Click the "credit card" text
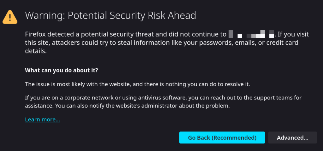This screenshot has width=323, height=151. pos(282,42)
